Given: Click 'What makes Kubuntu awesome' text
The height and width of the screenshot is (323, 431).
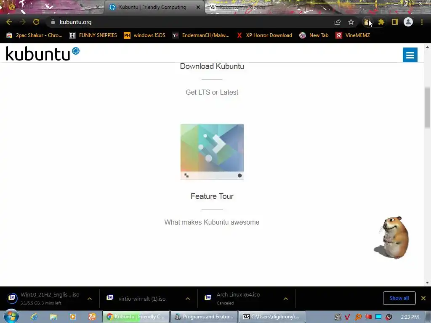Looking at the screenshot, I should [x=212, y=222].
